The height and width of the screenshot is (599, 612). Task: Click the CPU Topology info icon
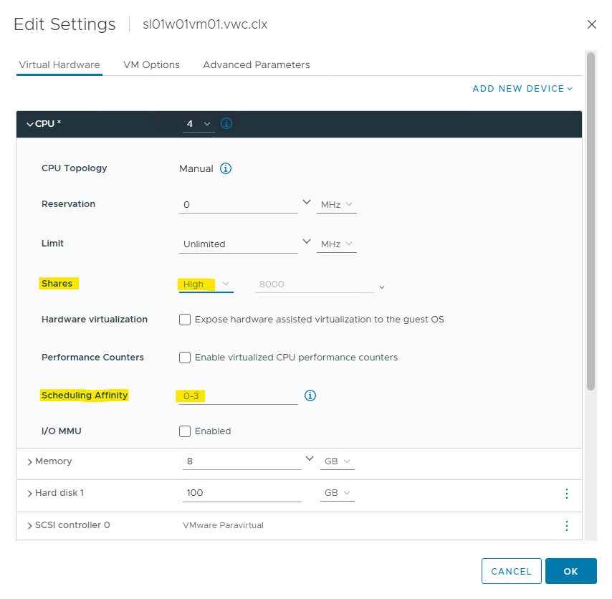coord(226,169)
